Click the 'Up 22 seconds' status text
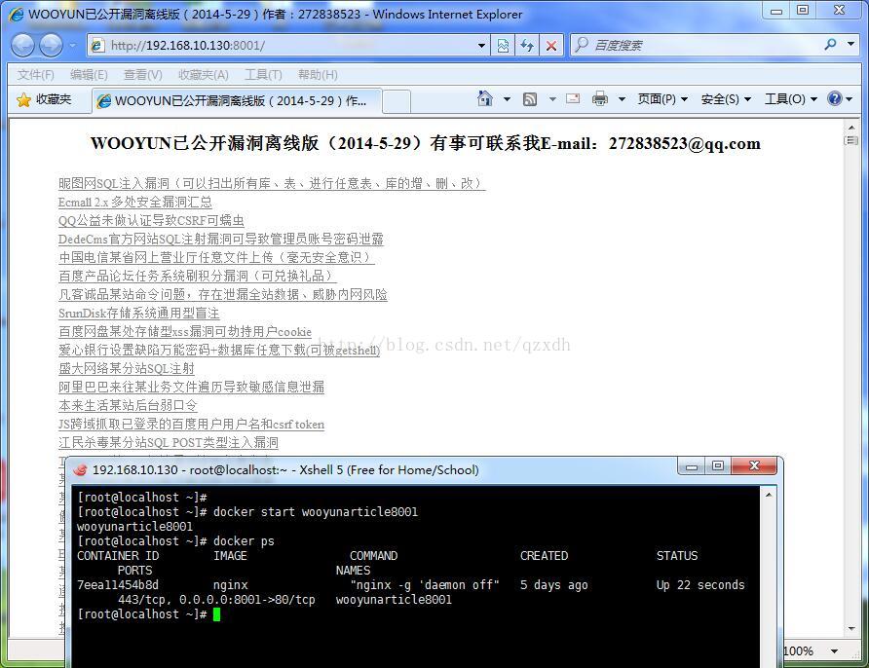This screenshot has width=869, height=668. (x=700, y=585)
